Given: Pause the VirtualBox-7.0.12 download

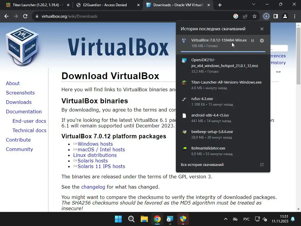Looking at the screenshot, I should coord(252,41).
